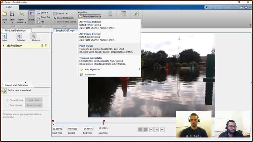Open the Import Labels dropdown arrow
The image size is (253, 142).
25,22
